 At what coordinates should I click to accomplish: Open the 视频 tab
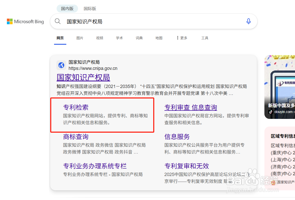(99, 38)
